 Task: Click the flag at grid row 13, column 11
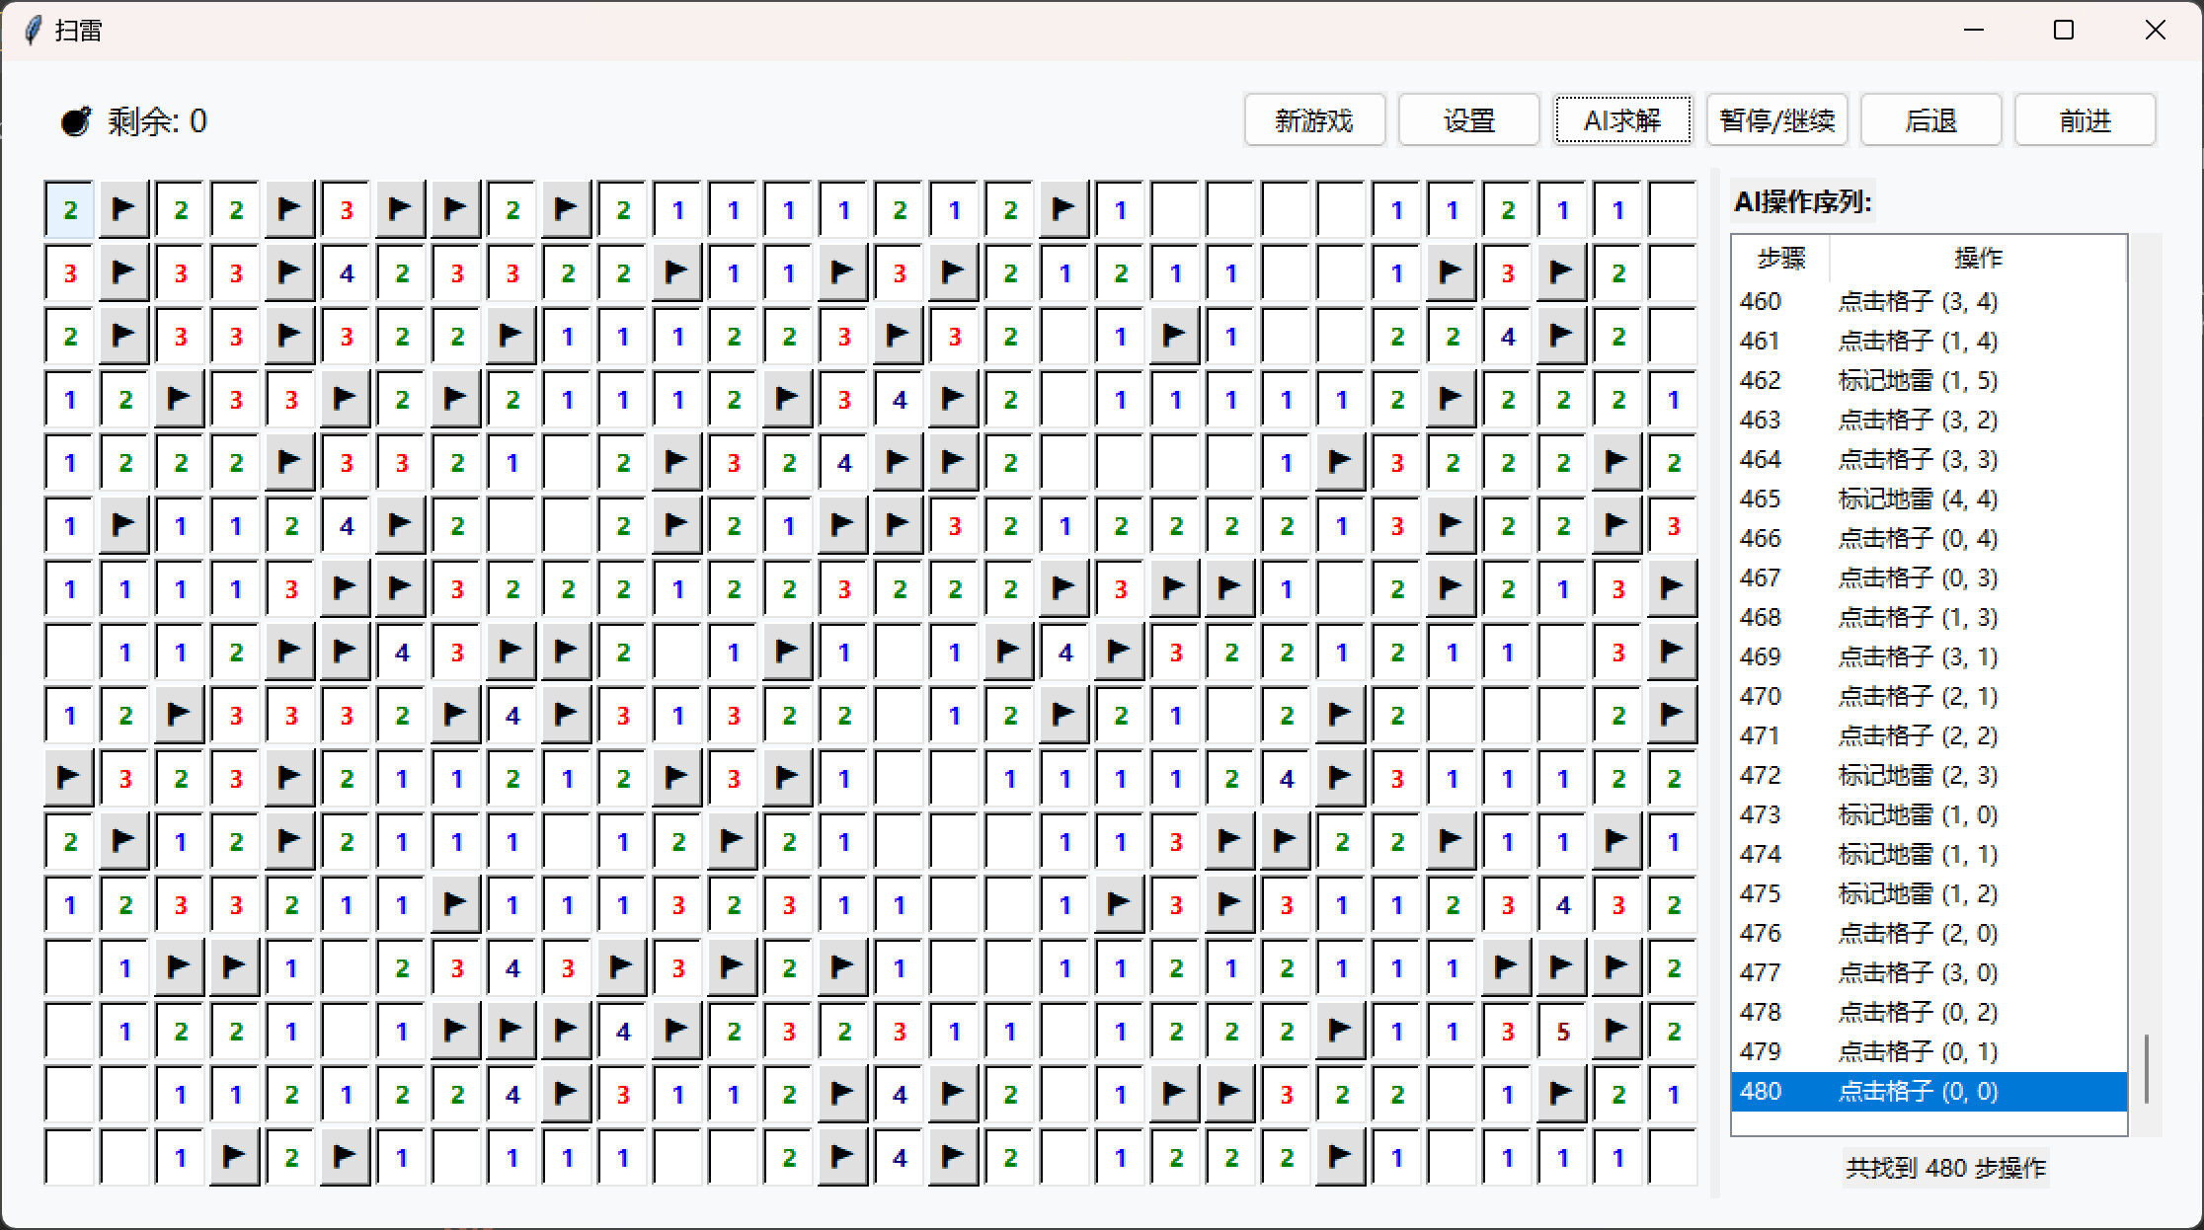pos(622,967)
